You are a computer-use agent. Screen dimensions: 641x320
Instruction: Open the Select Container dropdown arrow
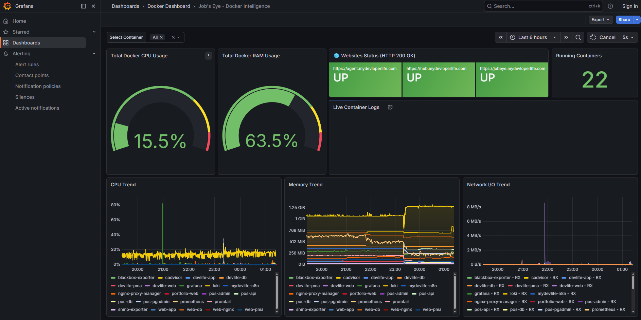click(179, 37)
